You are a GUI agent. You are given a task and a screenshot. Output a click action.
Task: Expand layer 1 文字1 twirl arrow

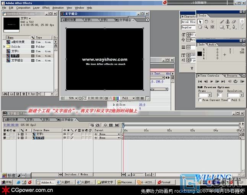click(19, 134)
